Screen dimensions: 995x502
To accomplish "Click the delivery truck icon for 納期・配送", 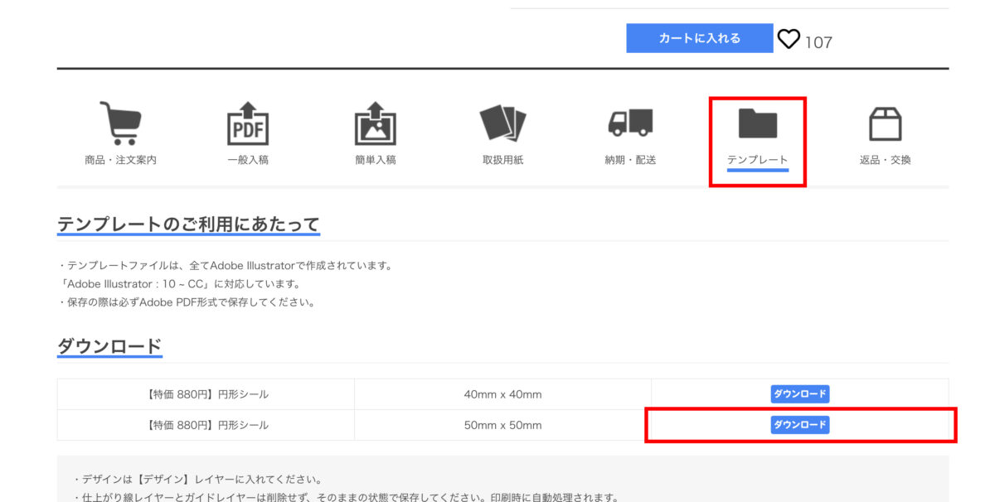I will point(630,123).
